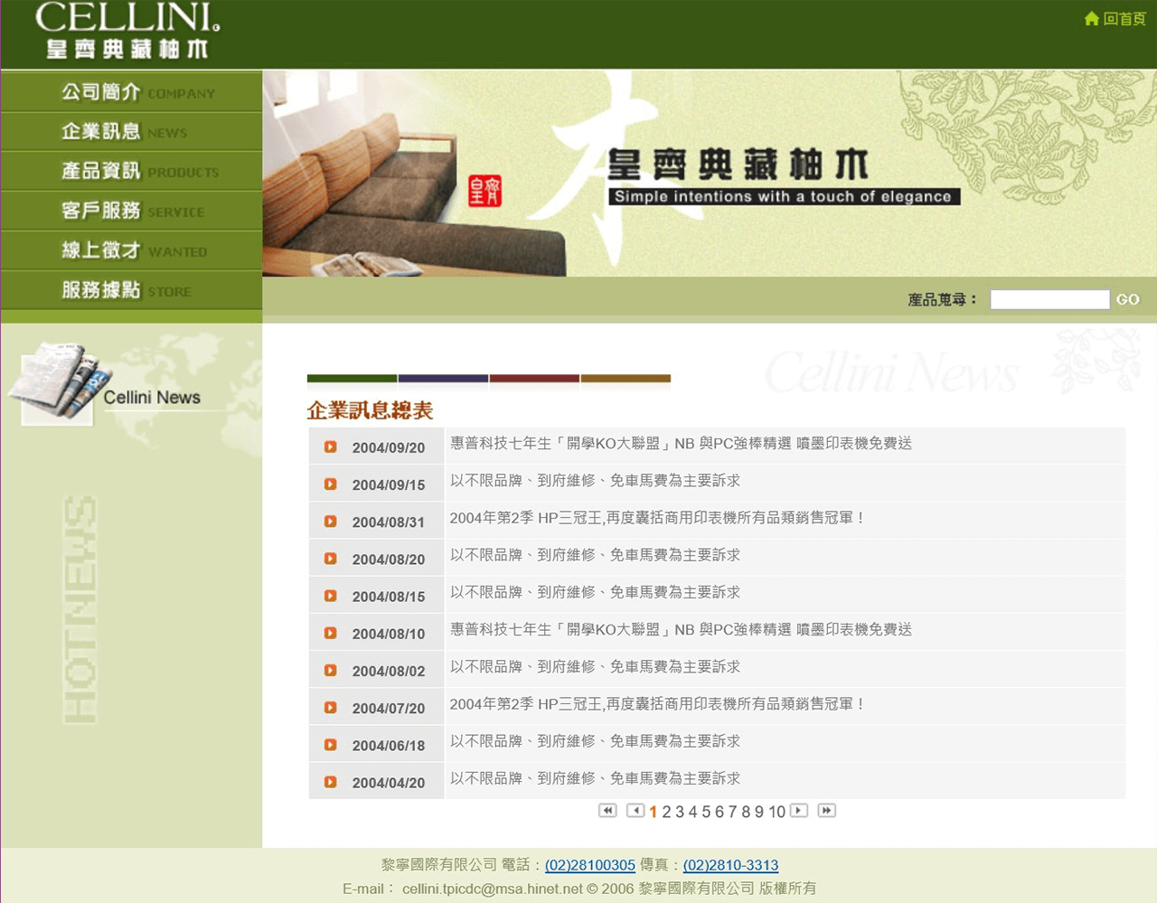Click the date 2004/04/20
This screenshot has height=903, width=1157.
[x=388, y=782]
